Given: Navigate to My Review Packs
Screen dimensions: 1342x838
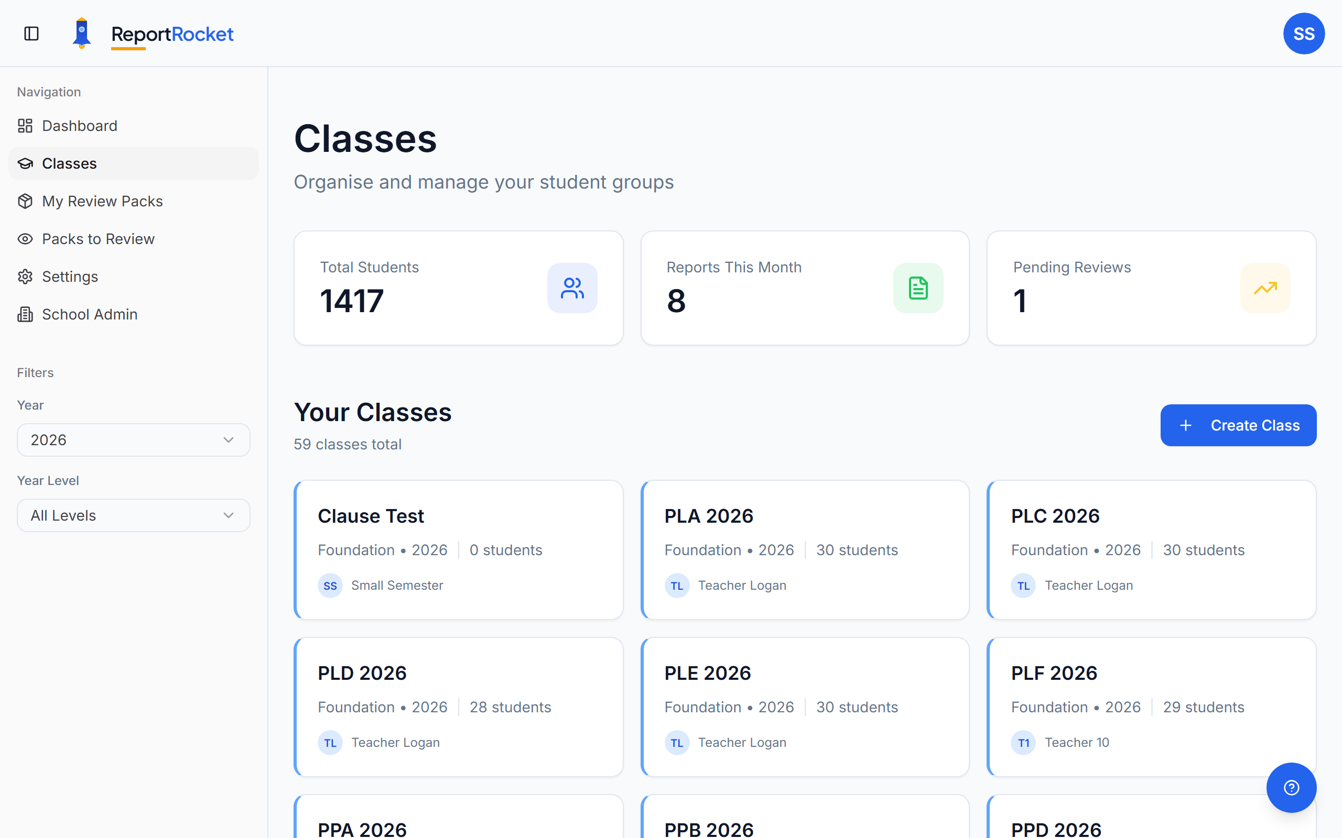Looking at the screenshot, I should [x=103, y=201].
